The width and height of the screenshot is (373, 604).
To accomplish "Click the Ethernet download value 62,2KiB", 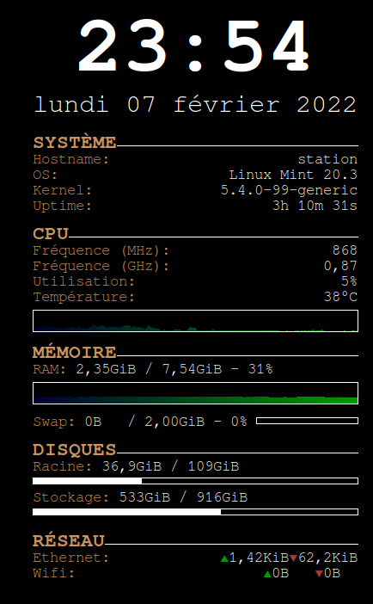I will [328, 558].
